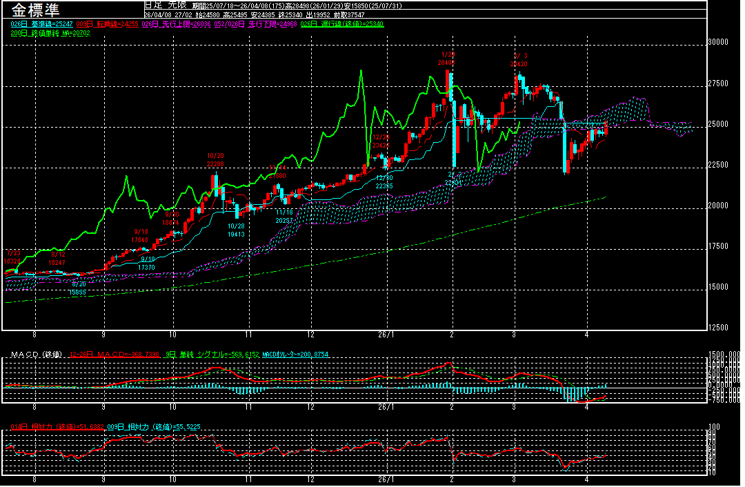Click the 26/1 month label on main chart axis
The height and width of the screenshot is (487, 745).
(387, 334)
